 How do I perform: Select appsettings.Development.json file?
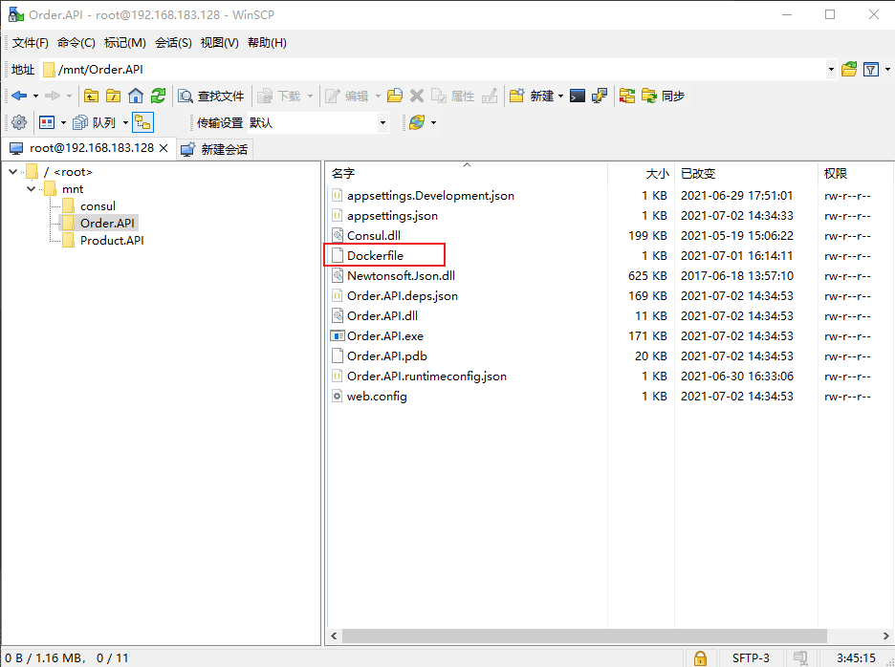coord(430,196)
